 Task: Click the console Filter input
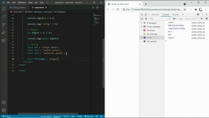tap(181, 19)
